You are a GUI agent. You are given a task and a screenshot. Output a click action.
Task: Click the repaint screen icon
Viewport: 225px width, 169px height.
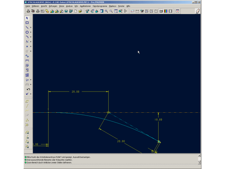tap(102, 11)
